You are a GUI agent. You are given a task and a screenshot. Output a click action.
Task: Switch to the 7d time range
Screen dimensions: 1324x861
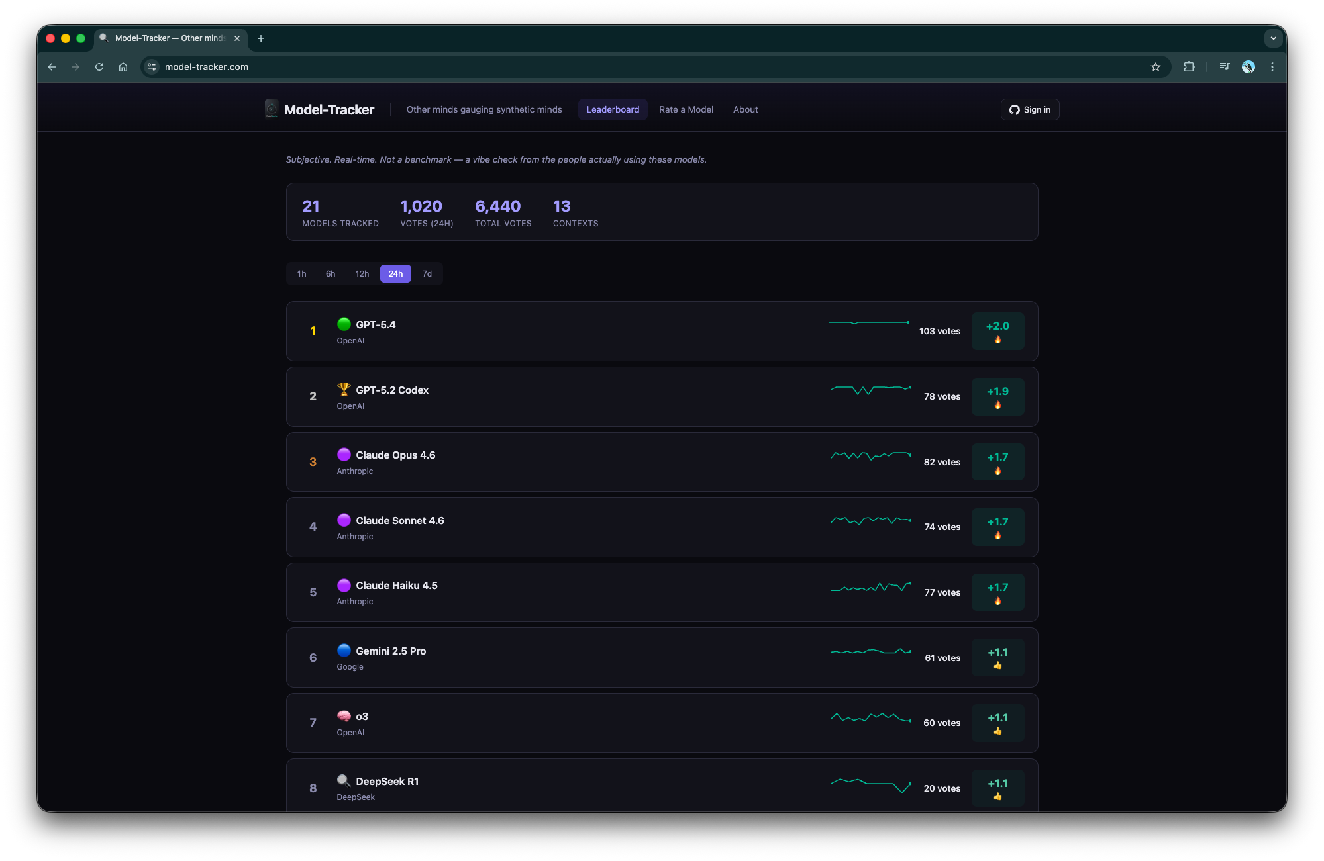coord(427,273)
